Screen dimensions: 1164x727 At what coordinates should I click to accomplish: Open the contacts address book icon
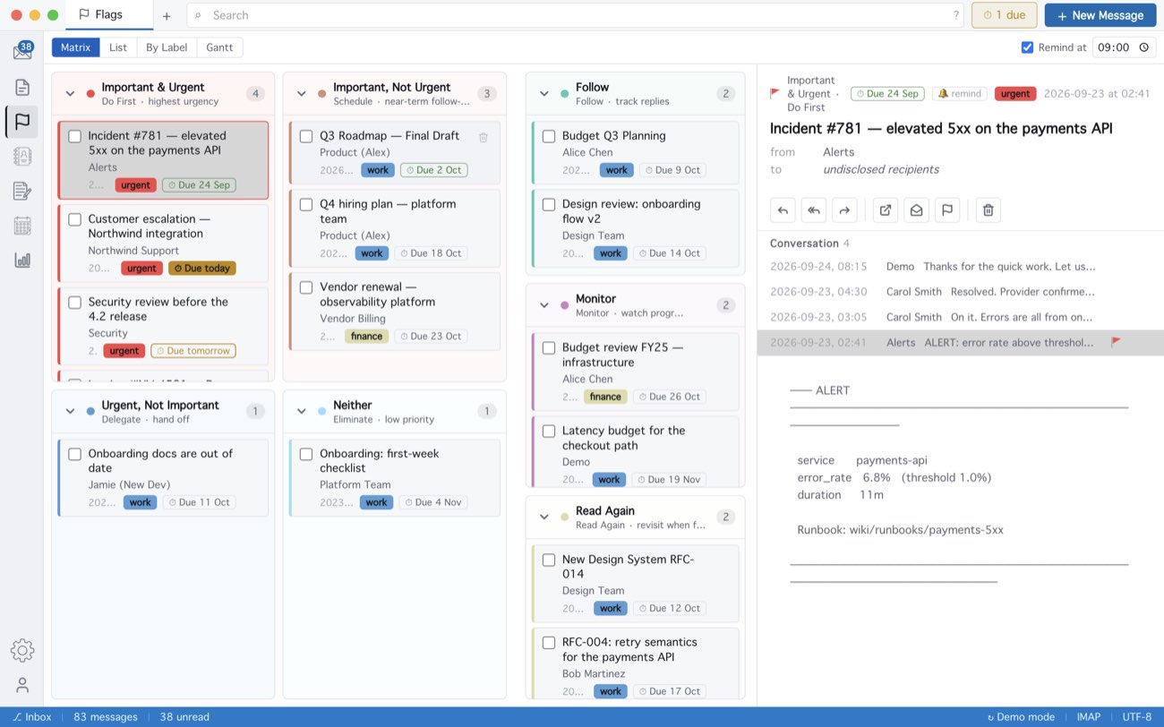[x=22, y=157]
